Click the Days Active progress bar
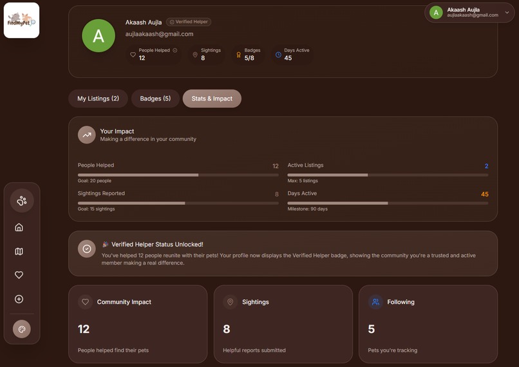 tap(388, 203)
